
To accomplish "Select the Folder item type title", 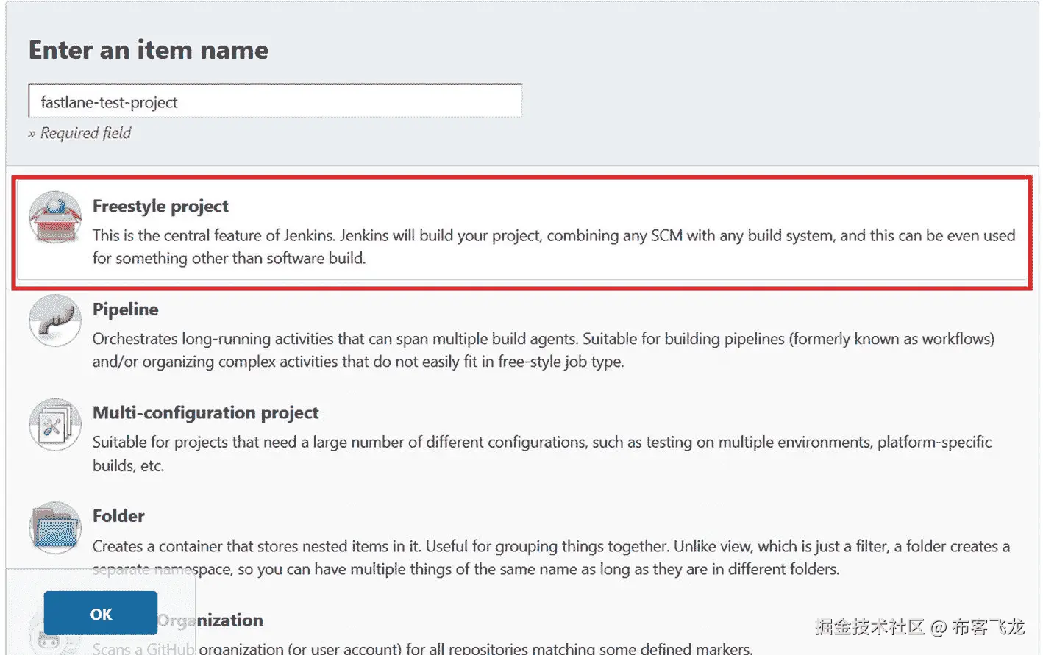I will click(x=118, y=516).
